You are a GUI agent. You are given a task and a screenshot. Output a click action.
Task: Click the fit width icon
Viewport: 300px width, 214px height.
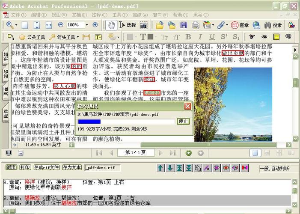pos(49,25)
